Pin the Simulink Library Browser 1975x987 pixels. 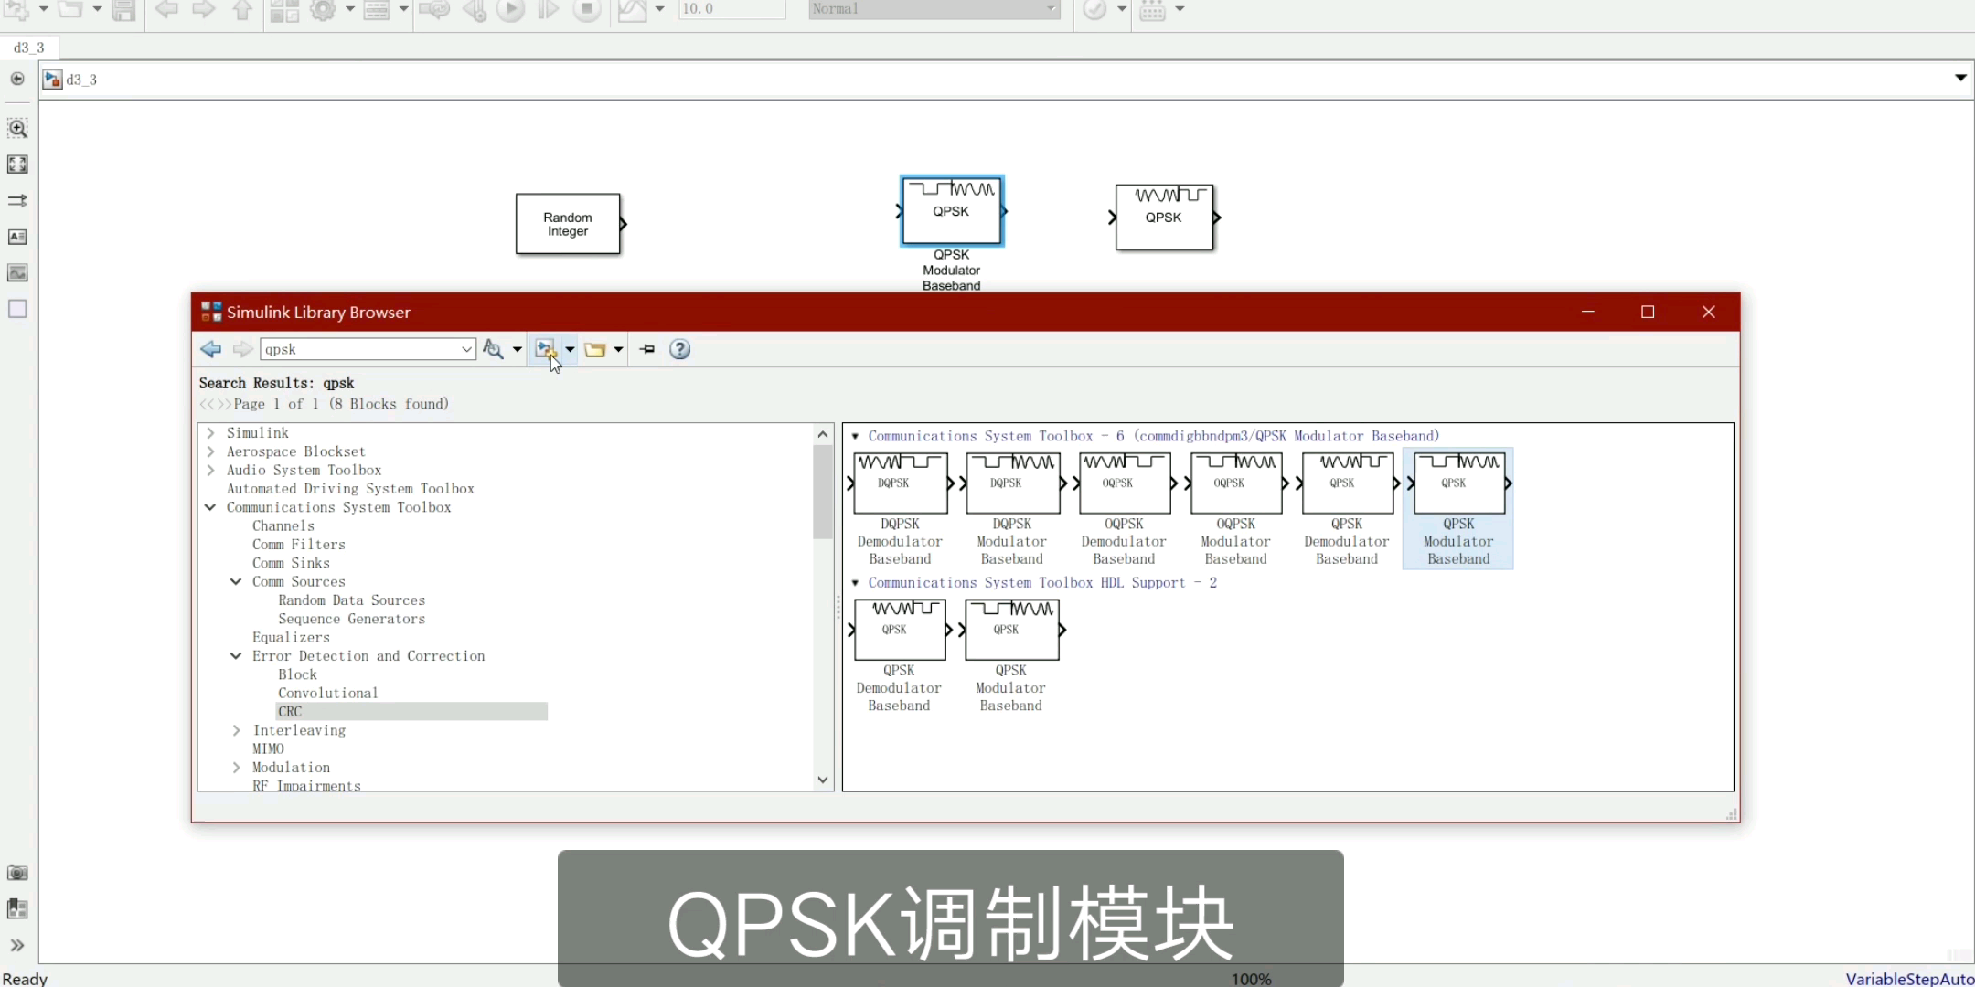[x=646, y=349]
